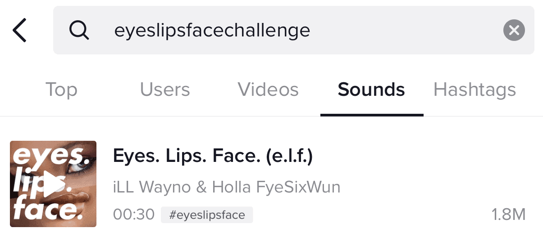Clear the search text with X button
Viewport: 543px width, 246px height.
[514, 30]
